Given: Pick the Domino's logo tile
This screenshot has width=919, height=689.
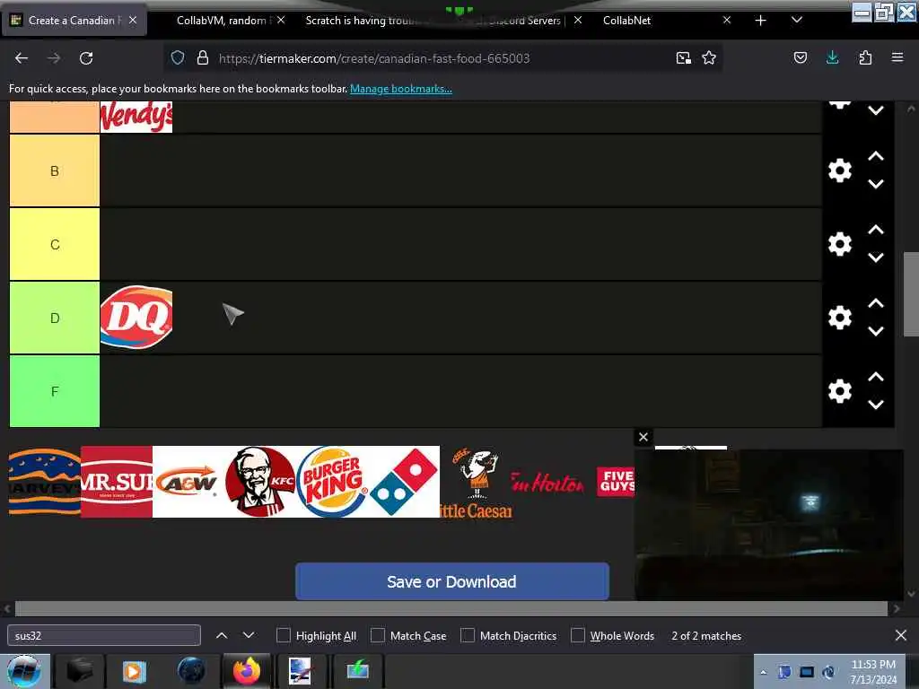Looking at the screenshot, I should click(404, 482).
